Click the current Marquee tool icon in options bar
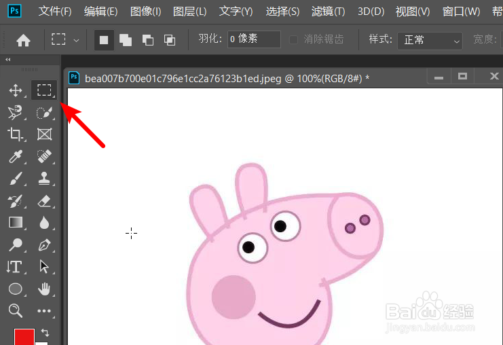Screen dimensions: 503x345 point(58,39)
